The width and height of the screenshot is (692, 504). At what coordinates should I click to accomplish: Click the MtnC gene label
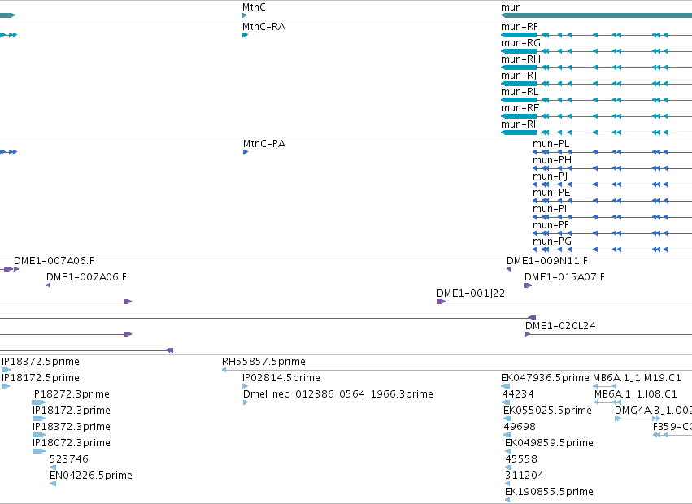pos(254,7)
